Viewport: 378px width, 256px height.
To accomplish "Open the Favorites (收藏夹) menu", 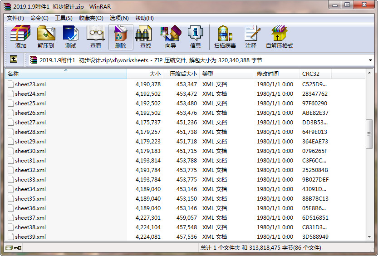I will tap(91, 18).
